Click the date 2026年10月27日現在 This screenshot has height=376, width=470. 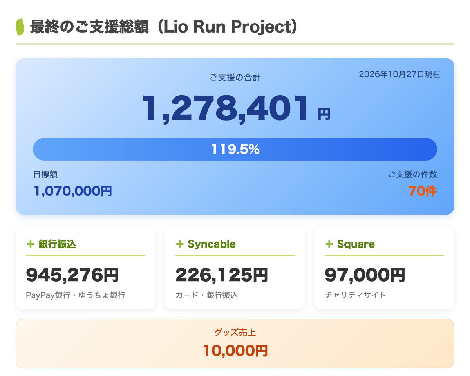(x=399, y=74)
